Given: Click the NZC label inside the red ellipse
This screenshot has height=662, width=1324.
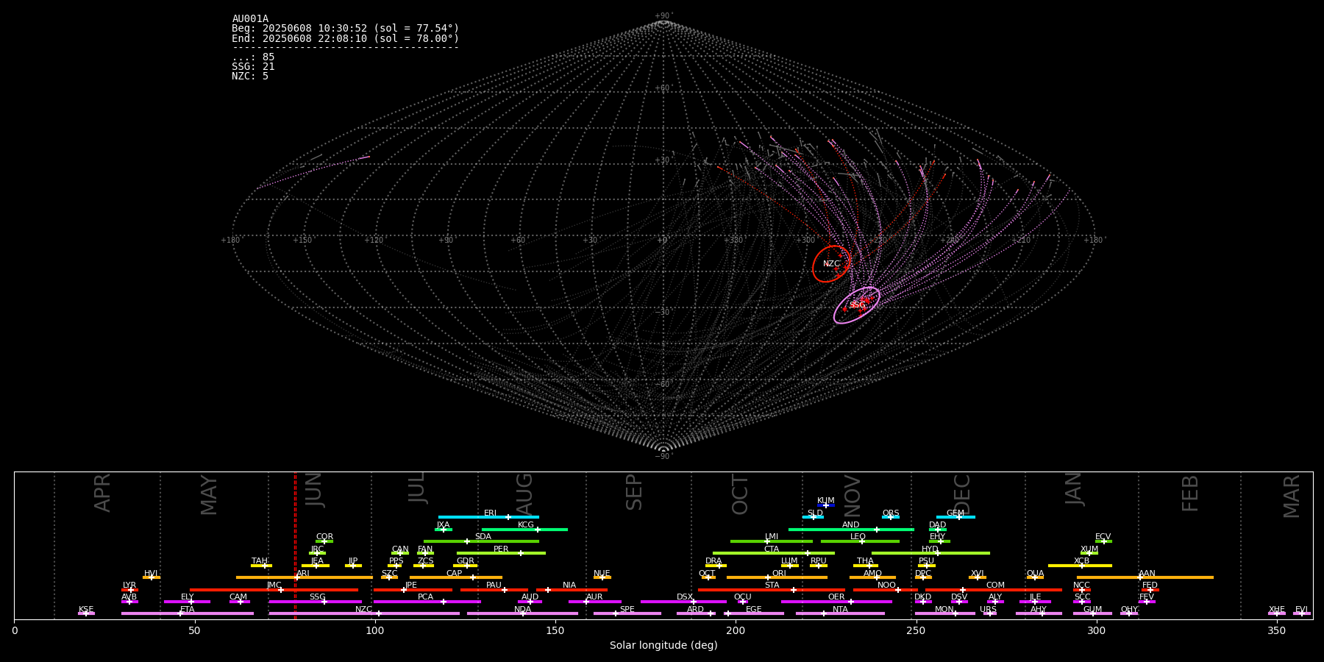Looking at the screenshot, I should click(x=831, y=264).
